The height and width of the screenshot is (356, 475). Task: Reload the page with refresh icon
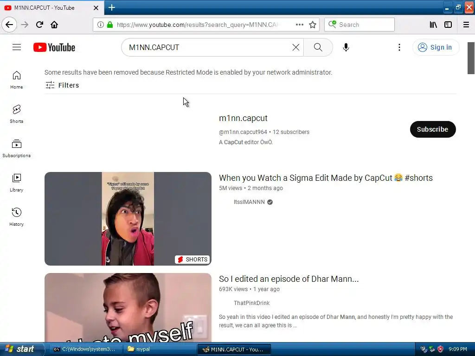tap(39, 25)
